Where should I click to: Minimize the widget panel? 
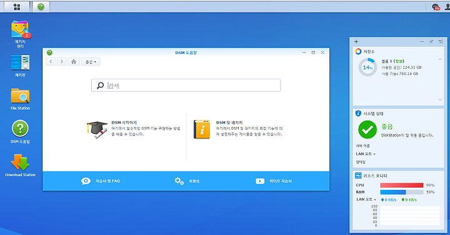point(422,42)
